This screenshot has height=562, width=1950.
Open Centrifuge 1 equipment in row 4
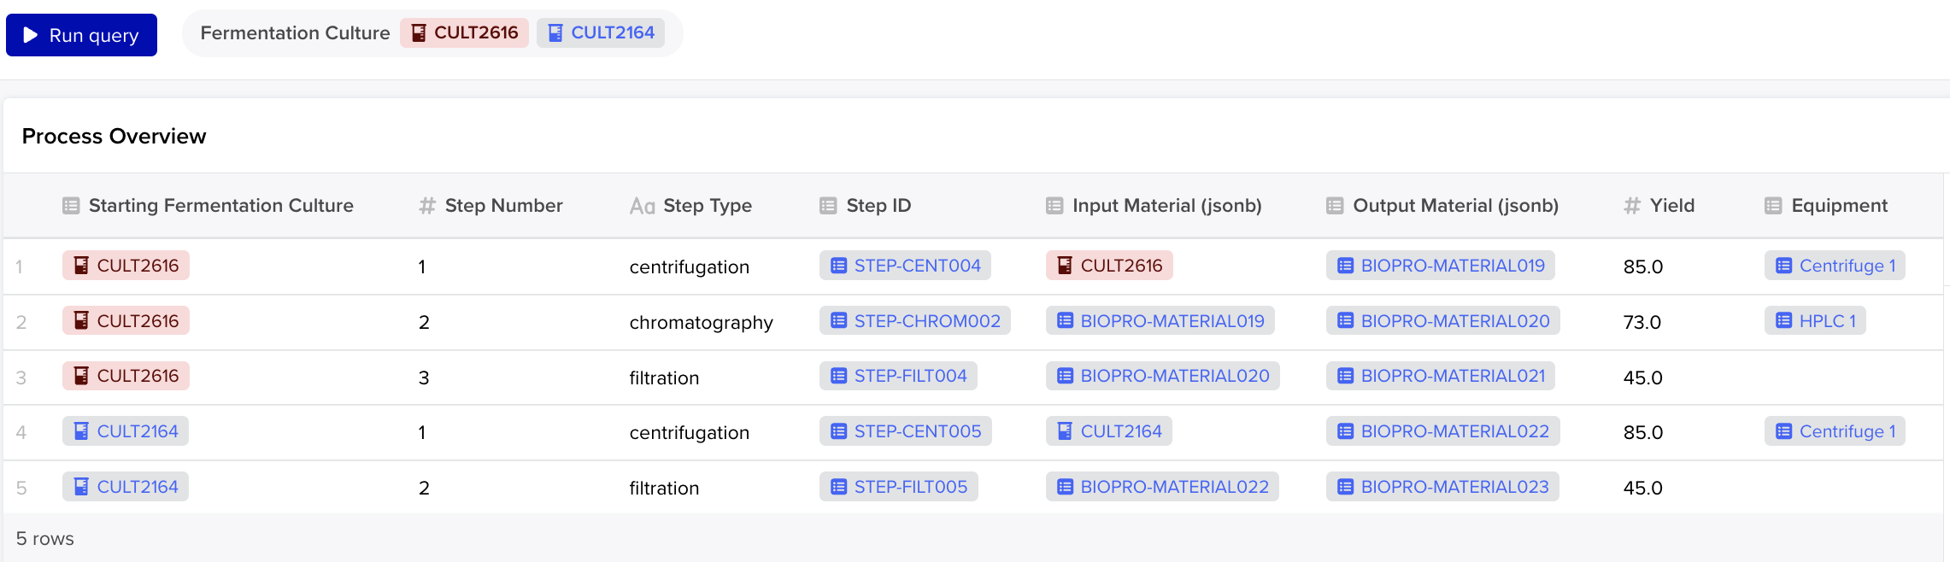pyautogui.click(x=1835, y=431)
